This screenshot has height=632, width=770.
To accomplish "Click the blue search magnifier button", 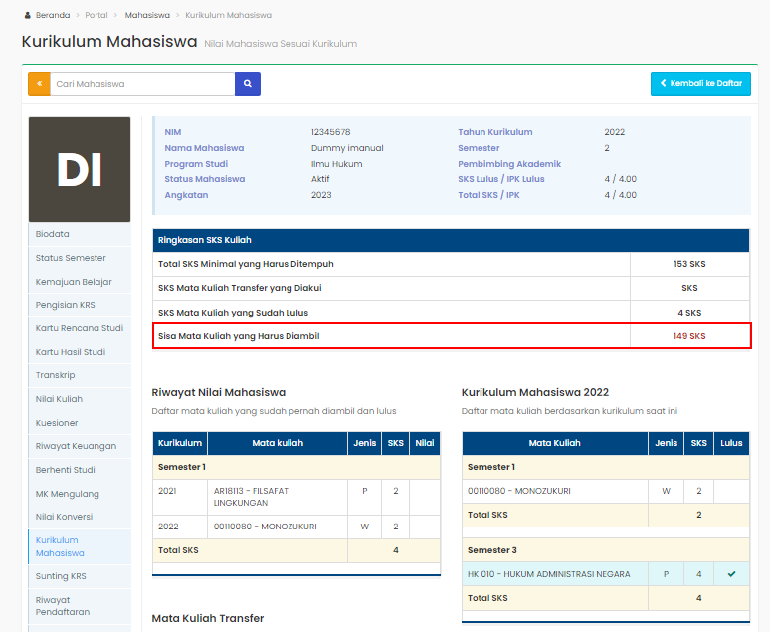I will click(248, 84).
